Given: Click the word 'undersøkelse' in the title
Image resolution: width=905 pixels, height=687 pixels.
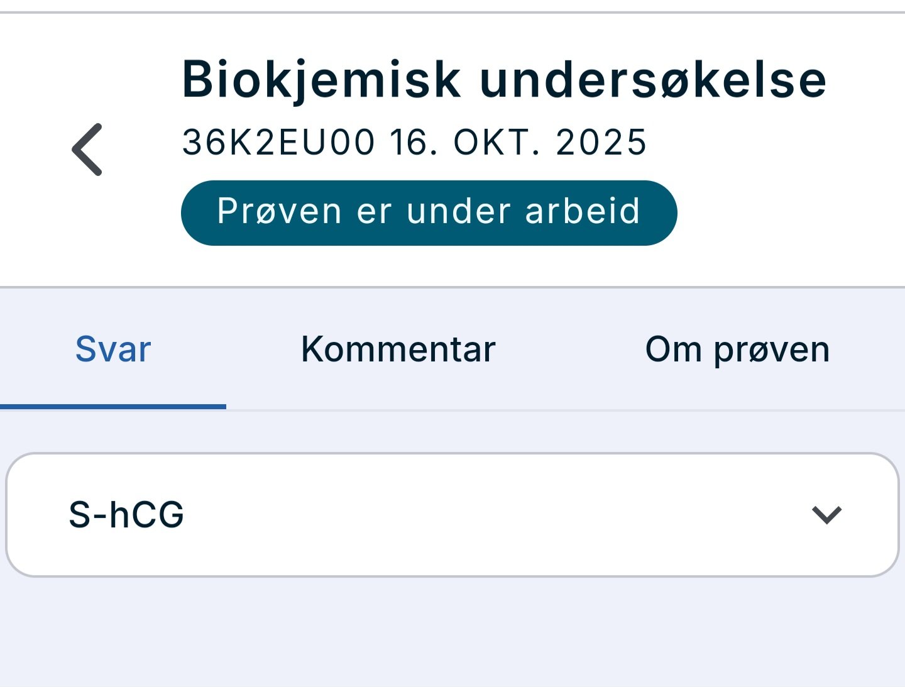Looking at the screenshot, I should point(652,80).
